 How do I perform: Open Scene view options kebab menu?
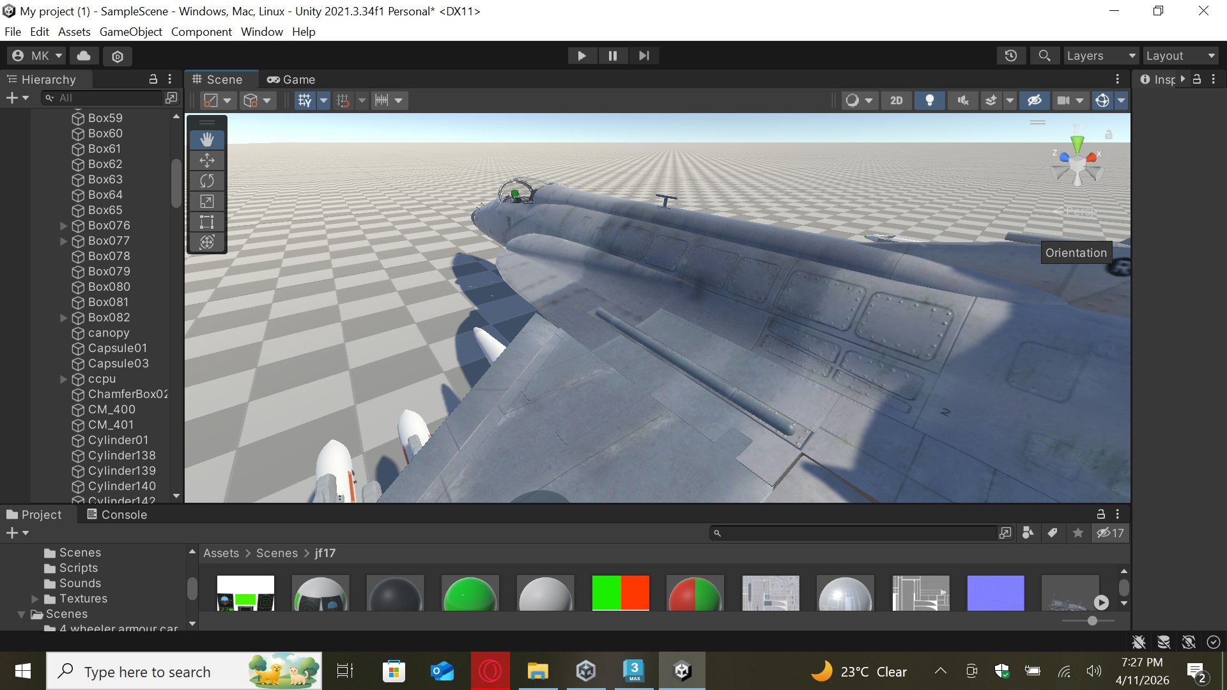[1117, 79]
